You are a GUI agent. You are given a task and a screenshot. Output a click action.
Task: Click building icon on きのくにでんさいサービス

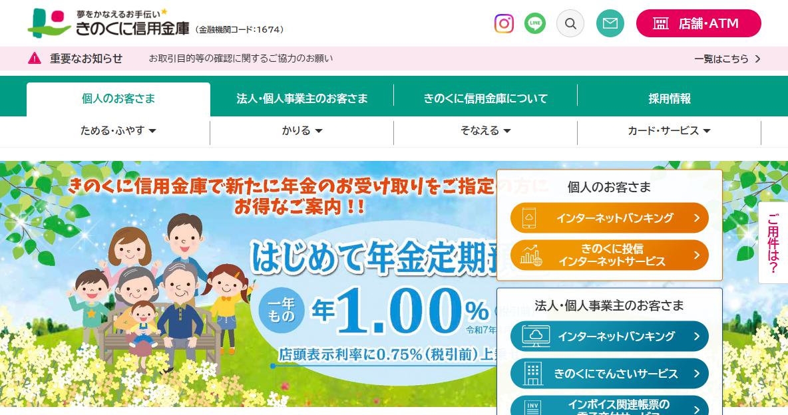tap(532, 374)
